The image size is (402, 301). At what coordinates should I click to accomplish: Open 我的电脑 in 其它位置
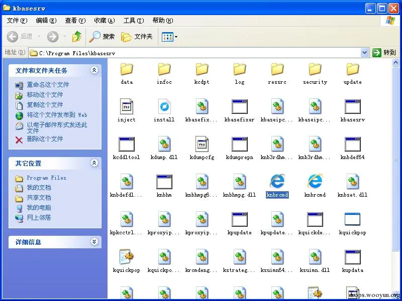(x=39, y=208)
